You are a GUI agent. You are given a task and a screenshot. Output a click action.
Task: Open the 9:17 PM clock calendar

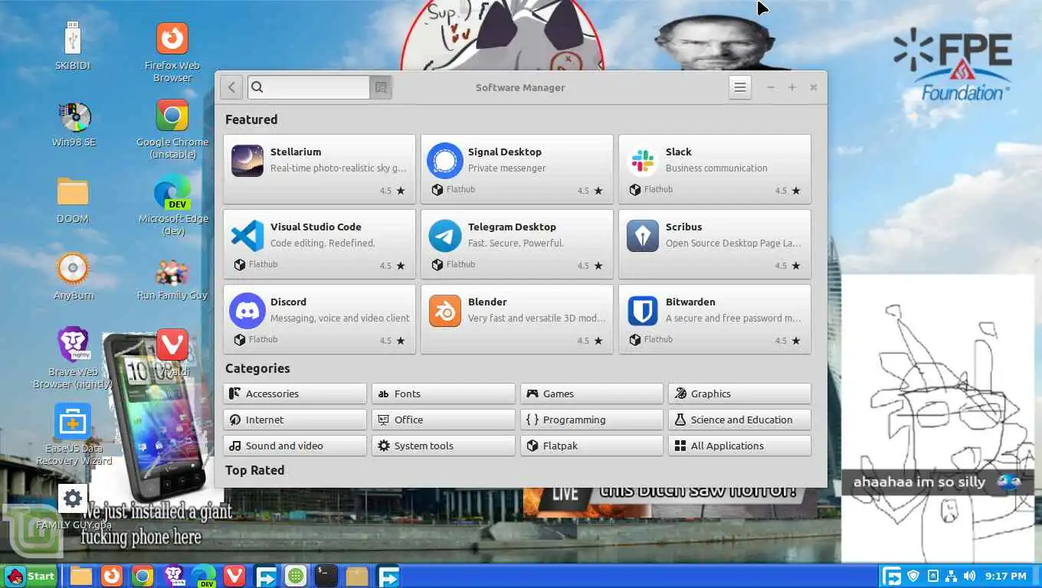coord(1005,576)
